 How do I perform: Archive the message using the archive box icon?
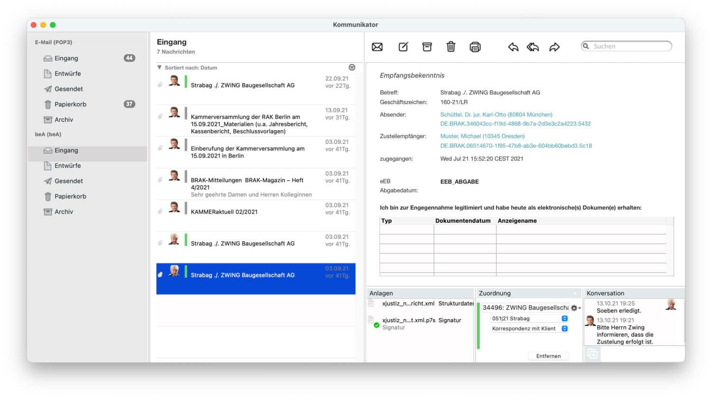point(427,46)
